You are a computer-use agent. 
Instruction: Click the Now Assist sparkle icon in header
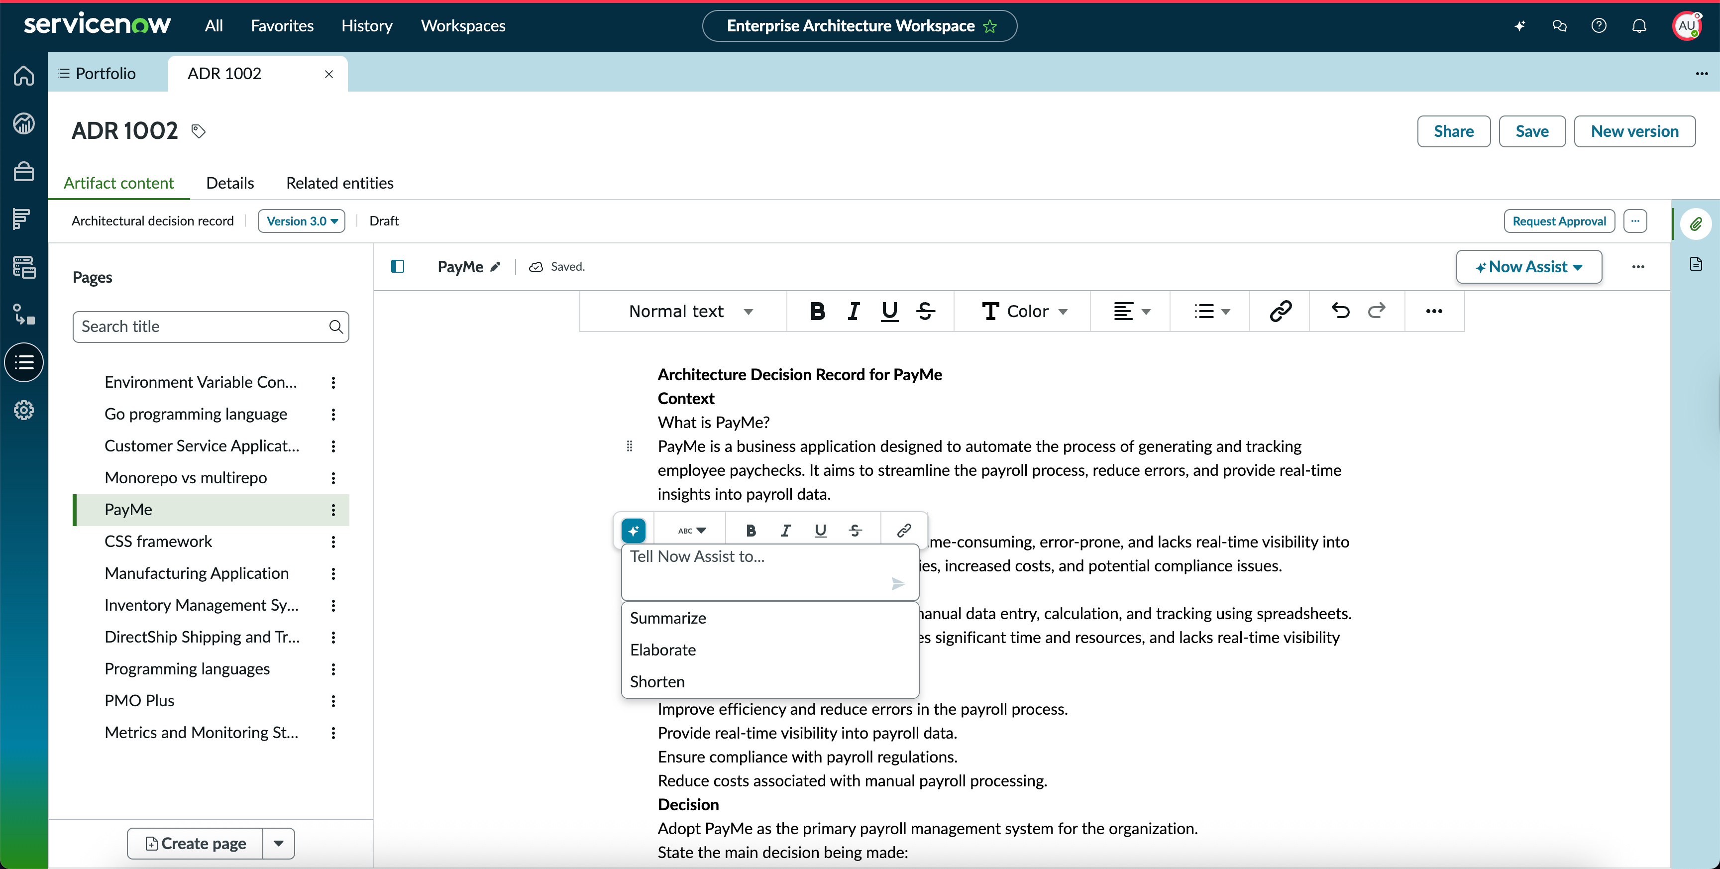[x=1520, y=26]
